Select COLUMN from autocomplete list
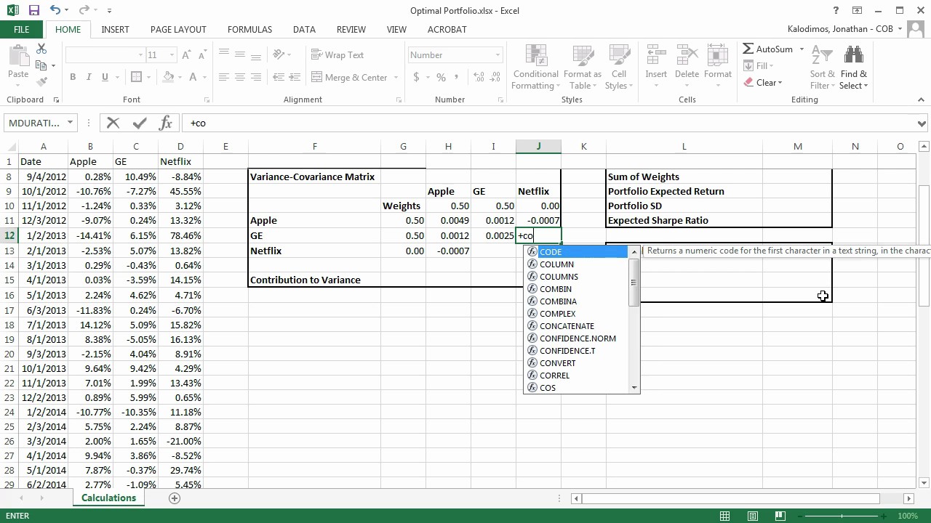This screenshot has height=523, width=931. pos(578,264)
